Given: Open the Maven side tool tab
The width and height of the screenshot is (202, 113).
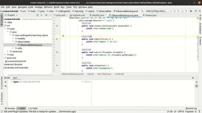Looking at the screenshot, I should (200, 41).
